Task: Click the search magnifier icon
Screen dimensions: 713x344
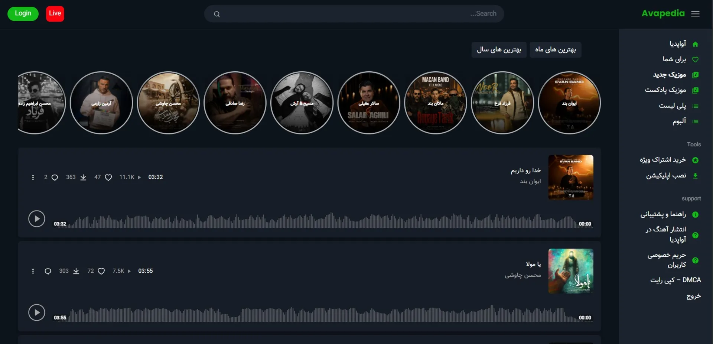Action: click(217, 14)
